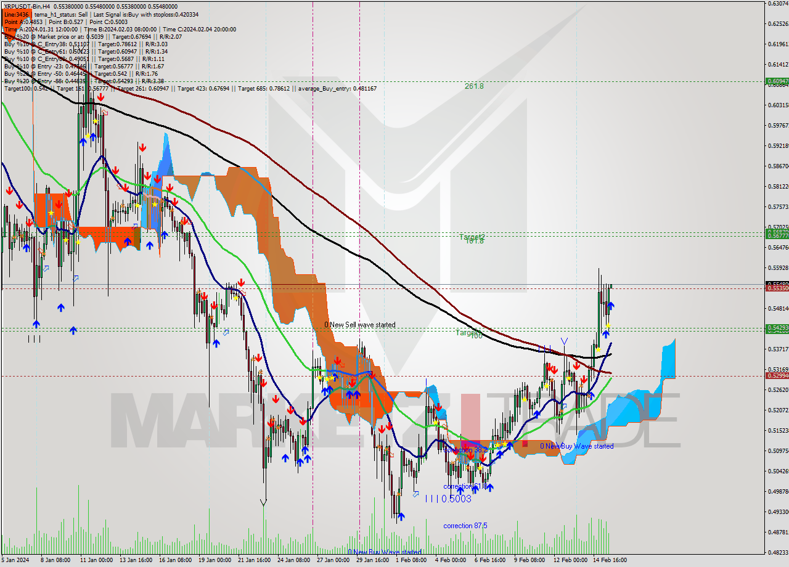Click the '11 Jan 00:00' time axis label
789x567 pixels.
(96, 560)
